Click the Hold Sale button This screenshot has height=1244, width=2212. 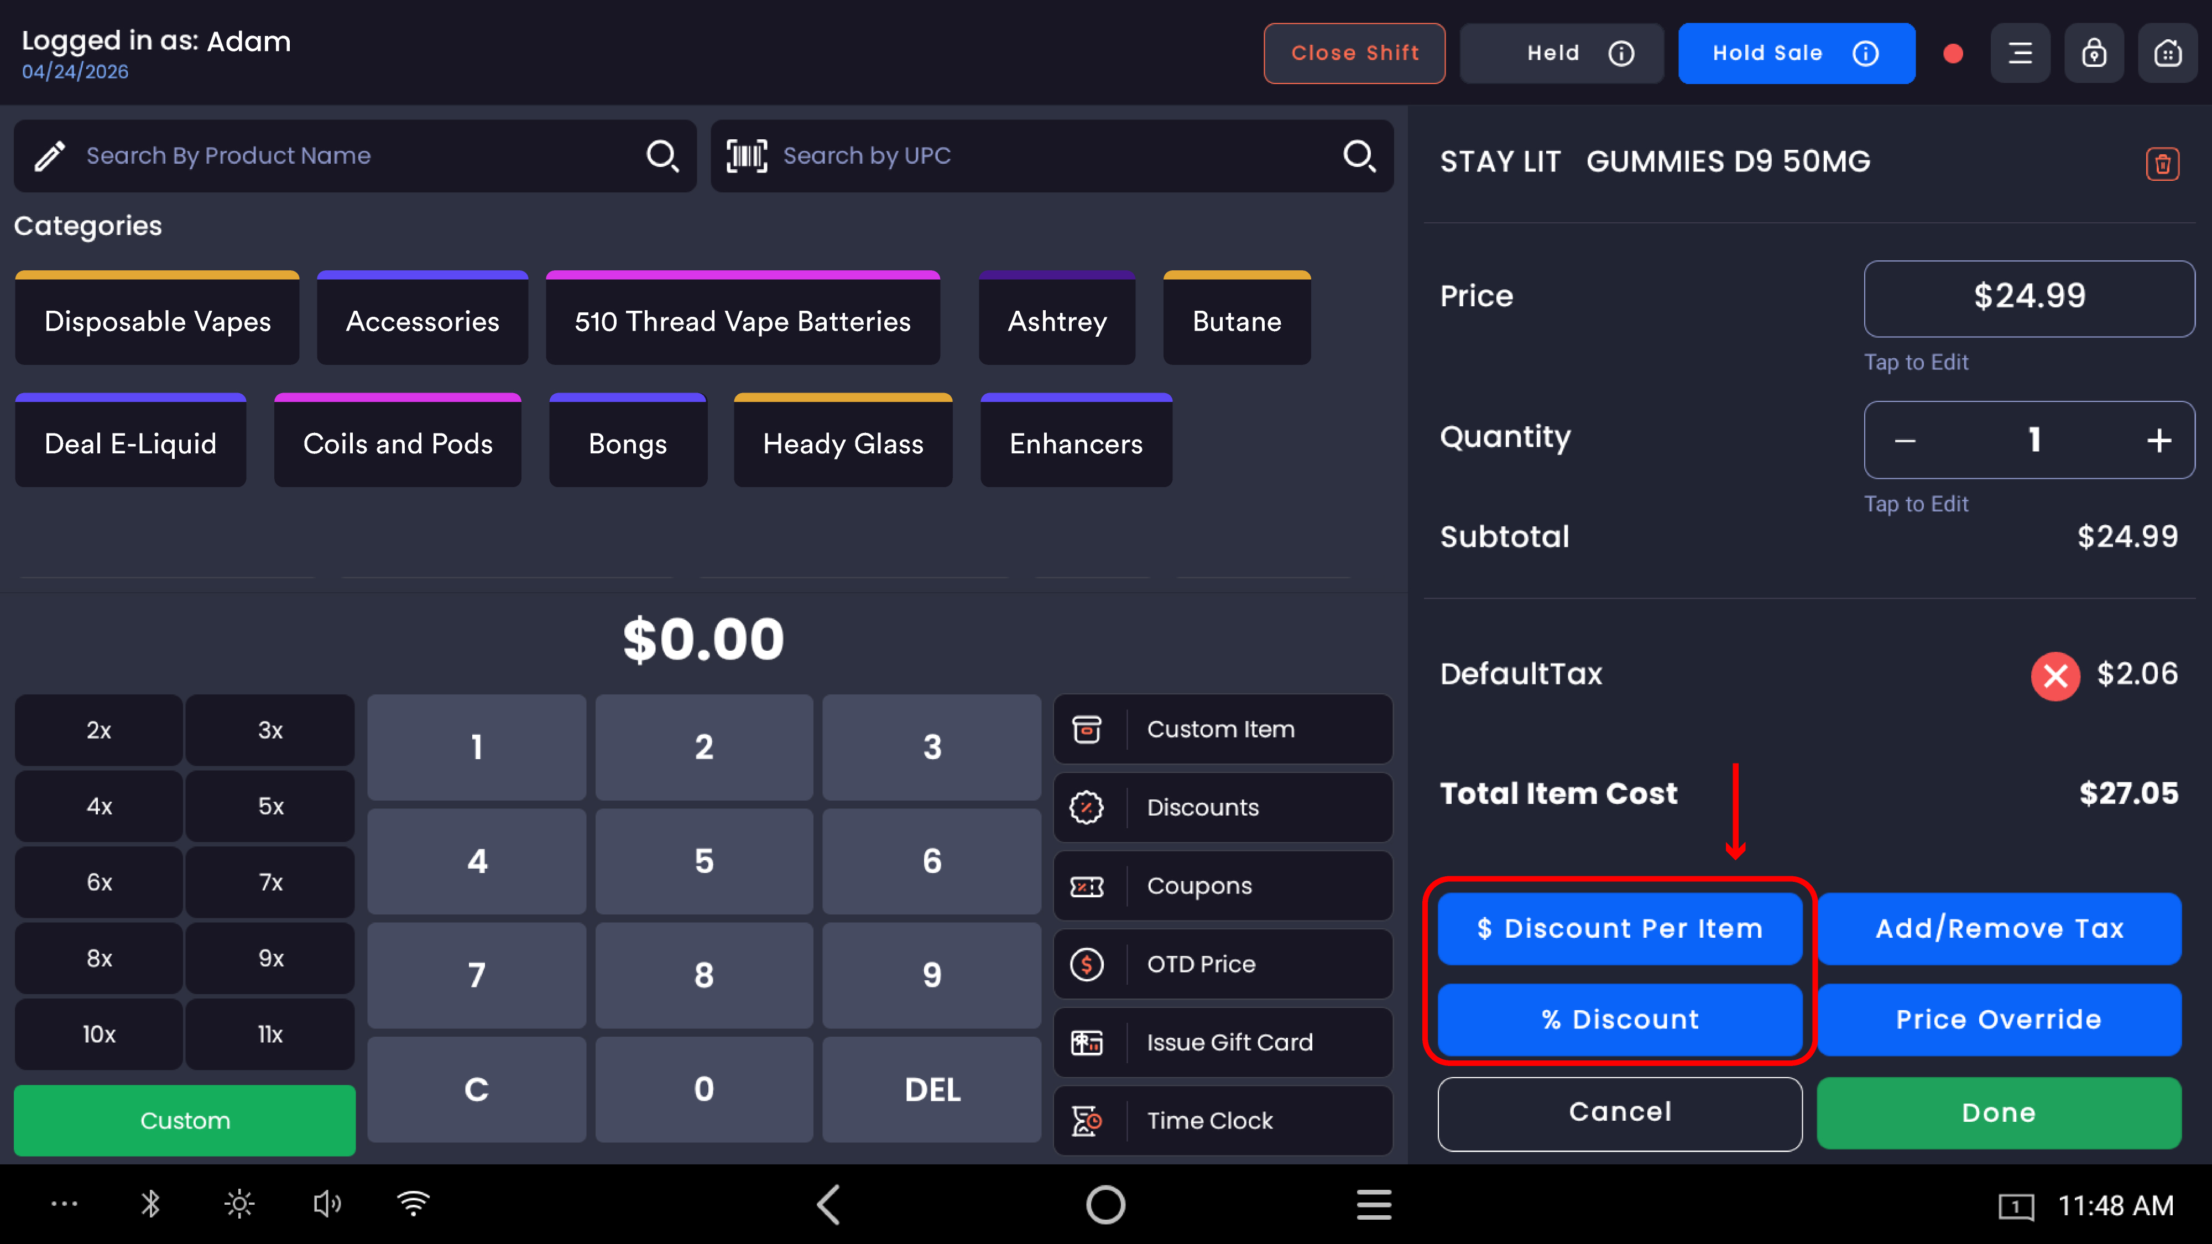point(1796,53)
